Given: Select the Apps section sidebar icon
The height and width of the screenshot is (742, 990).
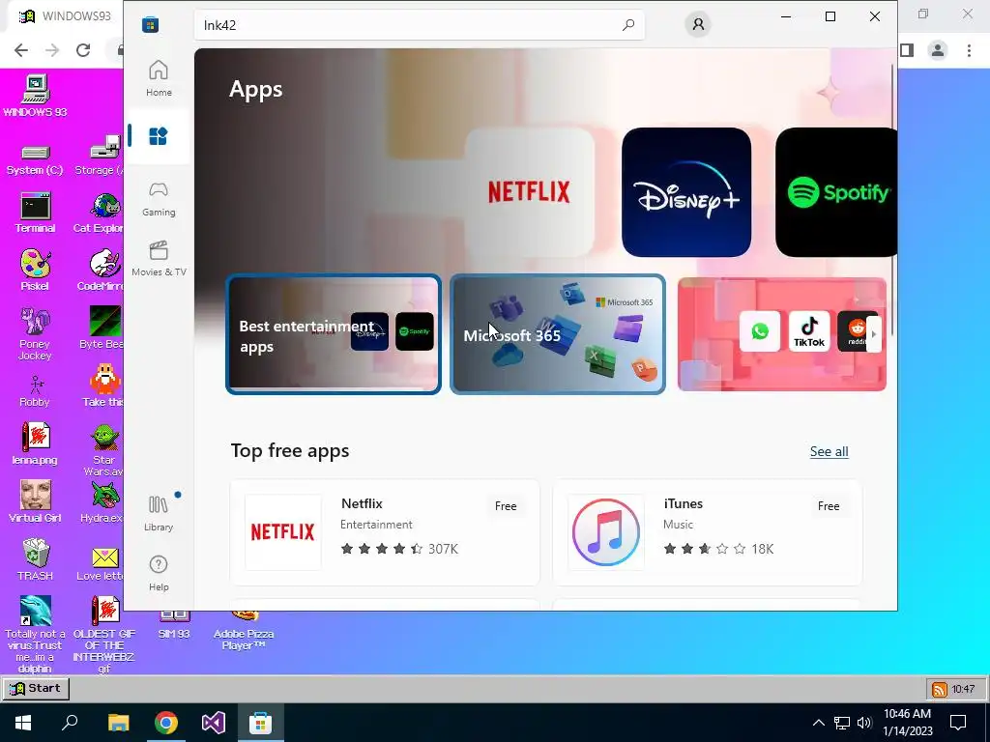Looking at the screenshot, I should coord(158,136).
